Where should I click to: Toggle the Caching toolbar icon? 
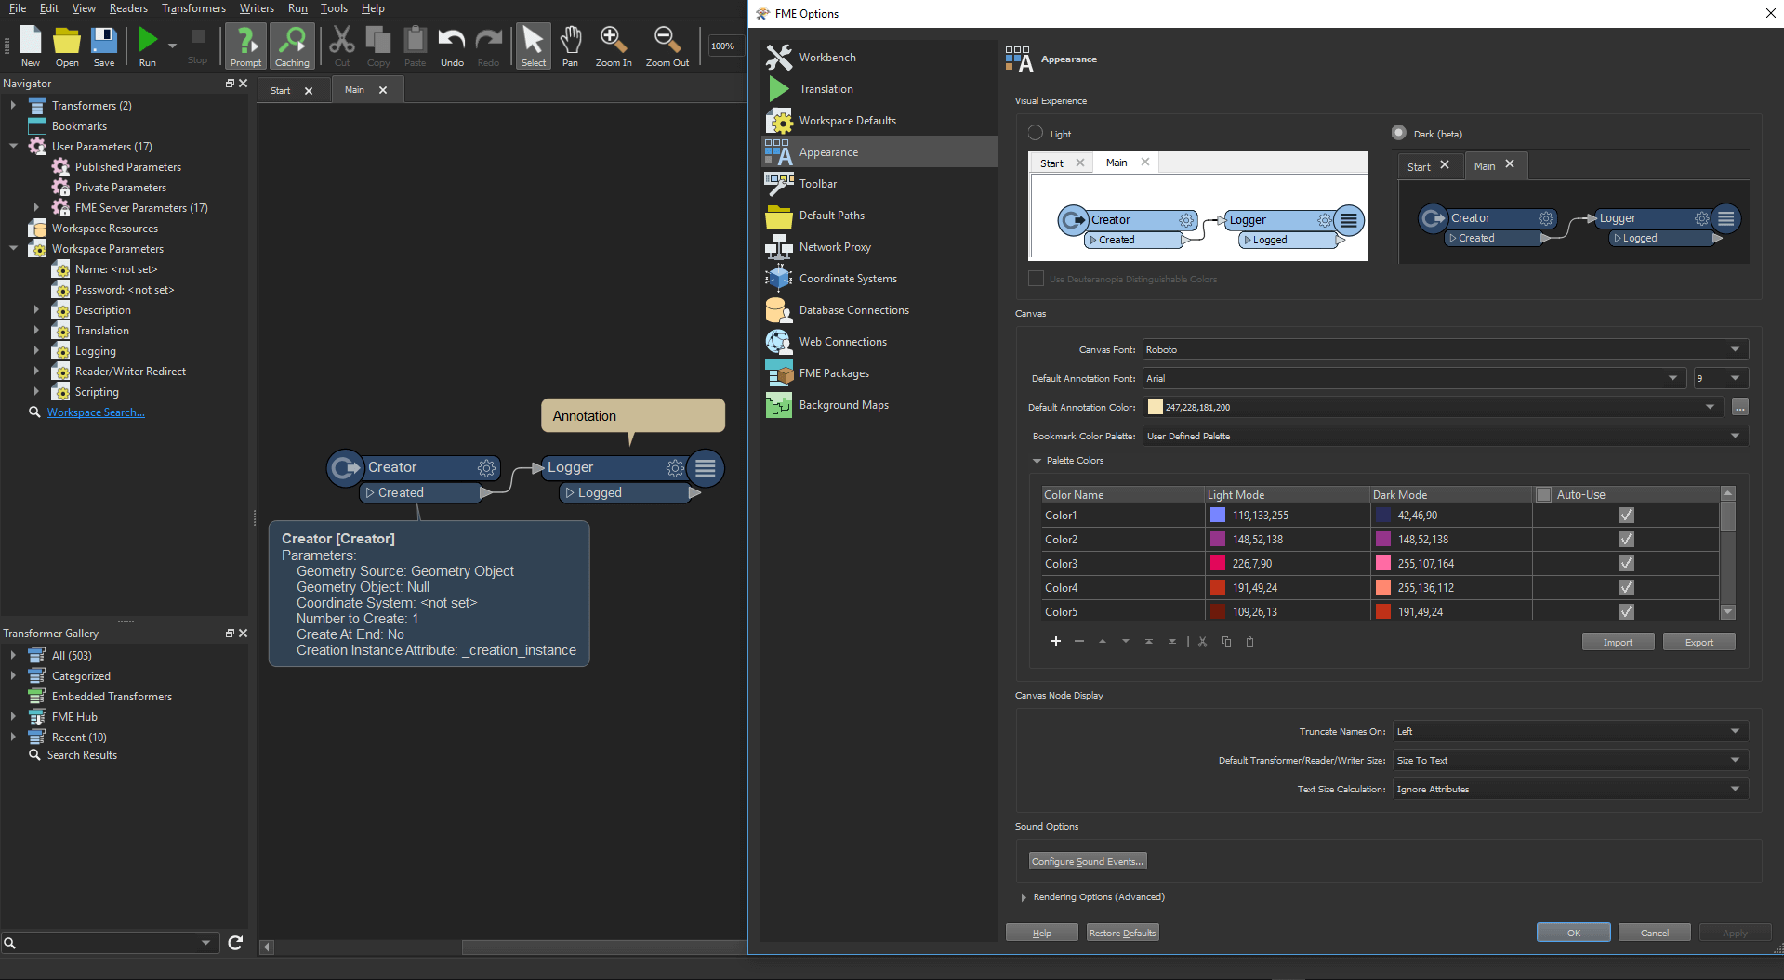tap(292, 46)
